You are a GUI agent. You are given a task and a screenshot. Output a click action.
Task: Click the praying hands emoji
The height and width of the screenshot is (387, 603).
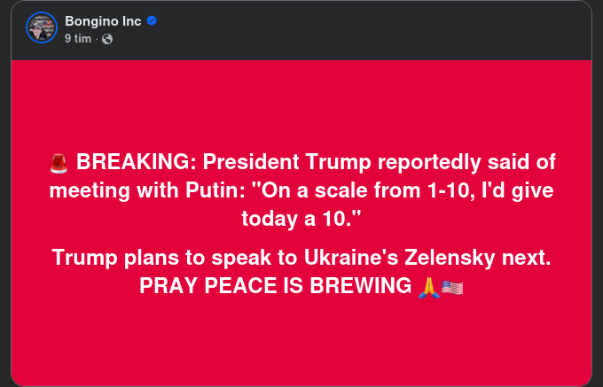428,287
